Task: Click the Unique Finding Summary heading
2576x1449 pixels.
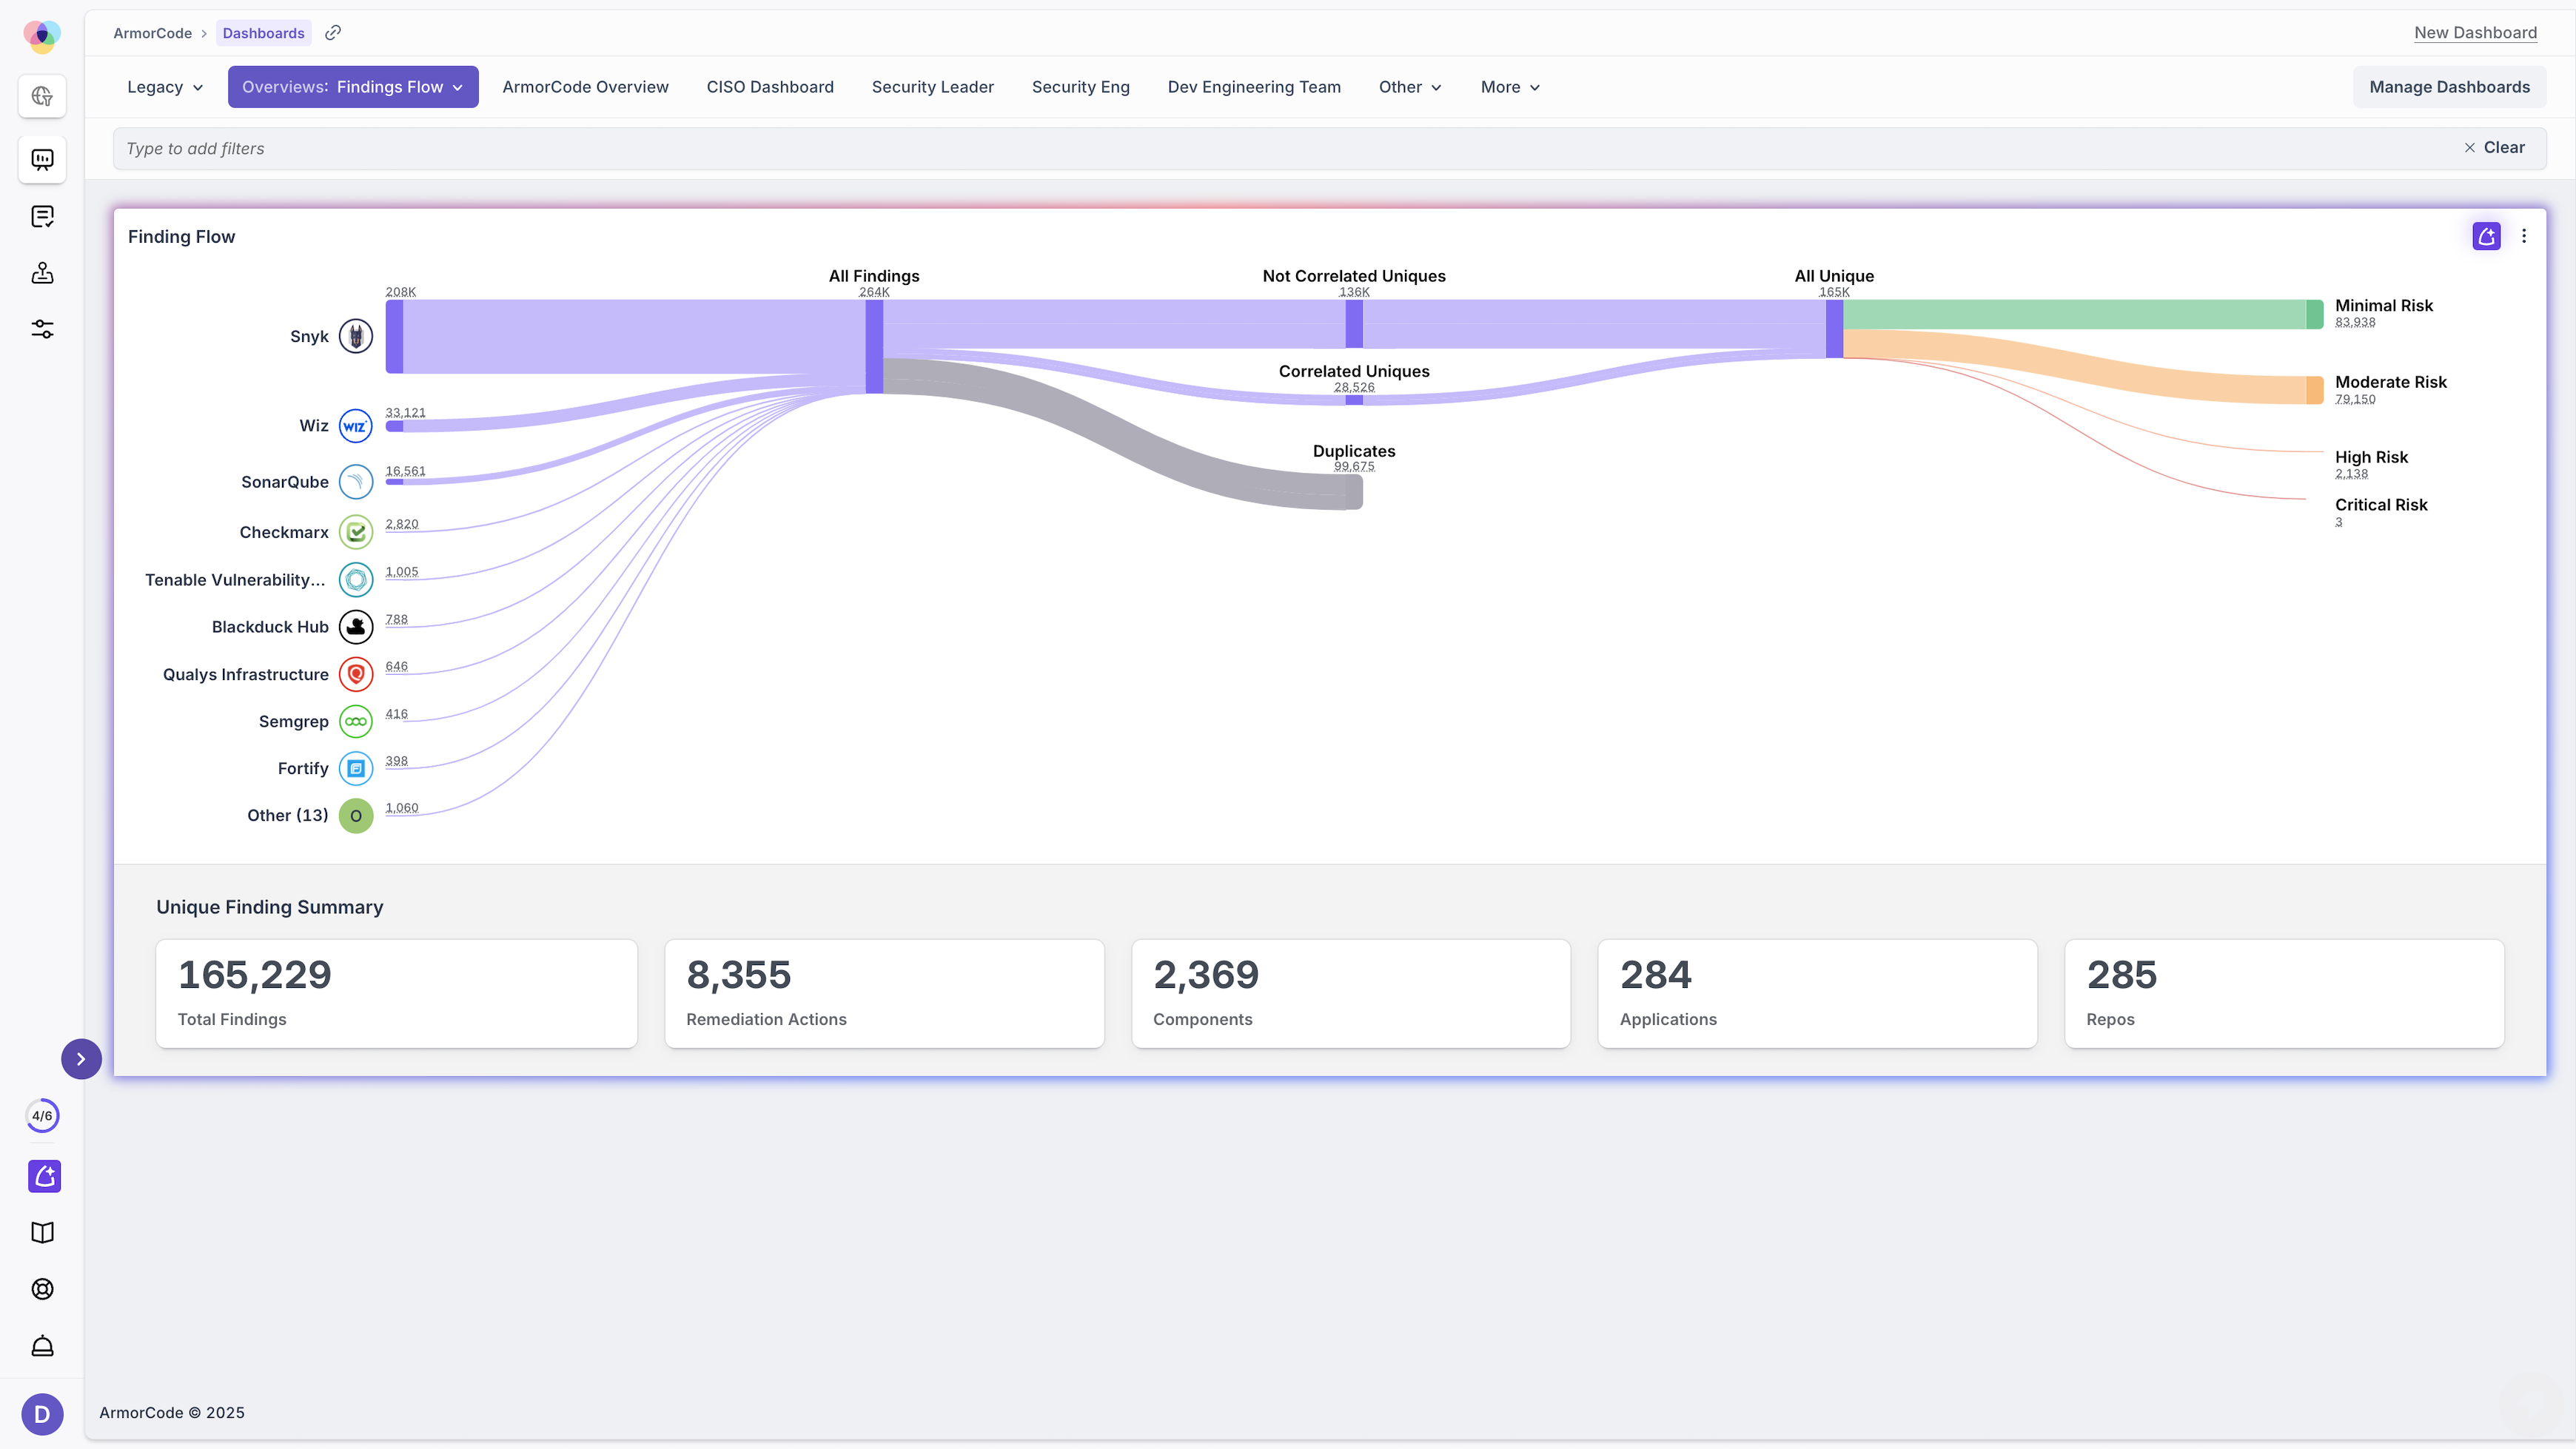Action: tap(270, 907)
